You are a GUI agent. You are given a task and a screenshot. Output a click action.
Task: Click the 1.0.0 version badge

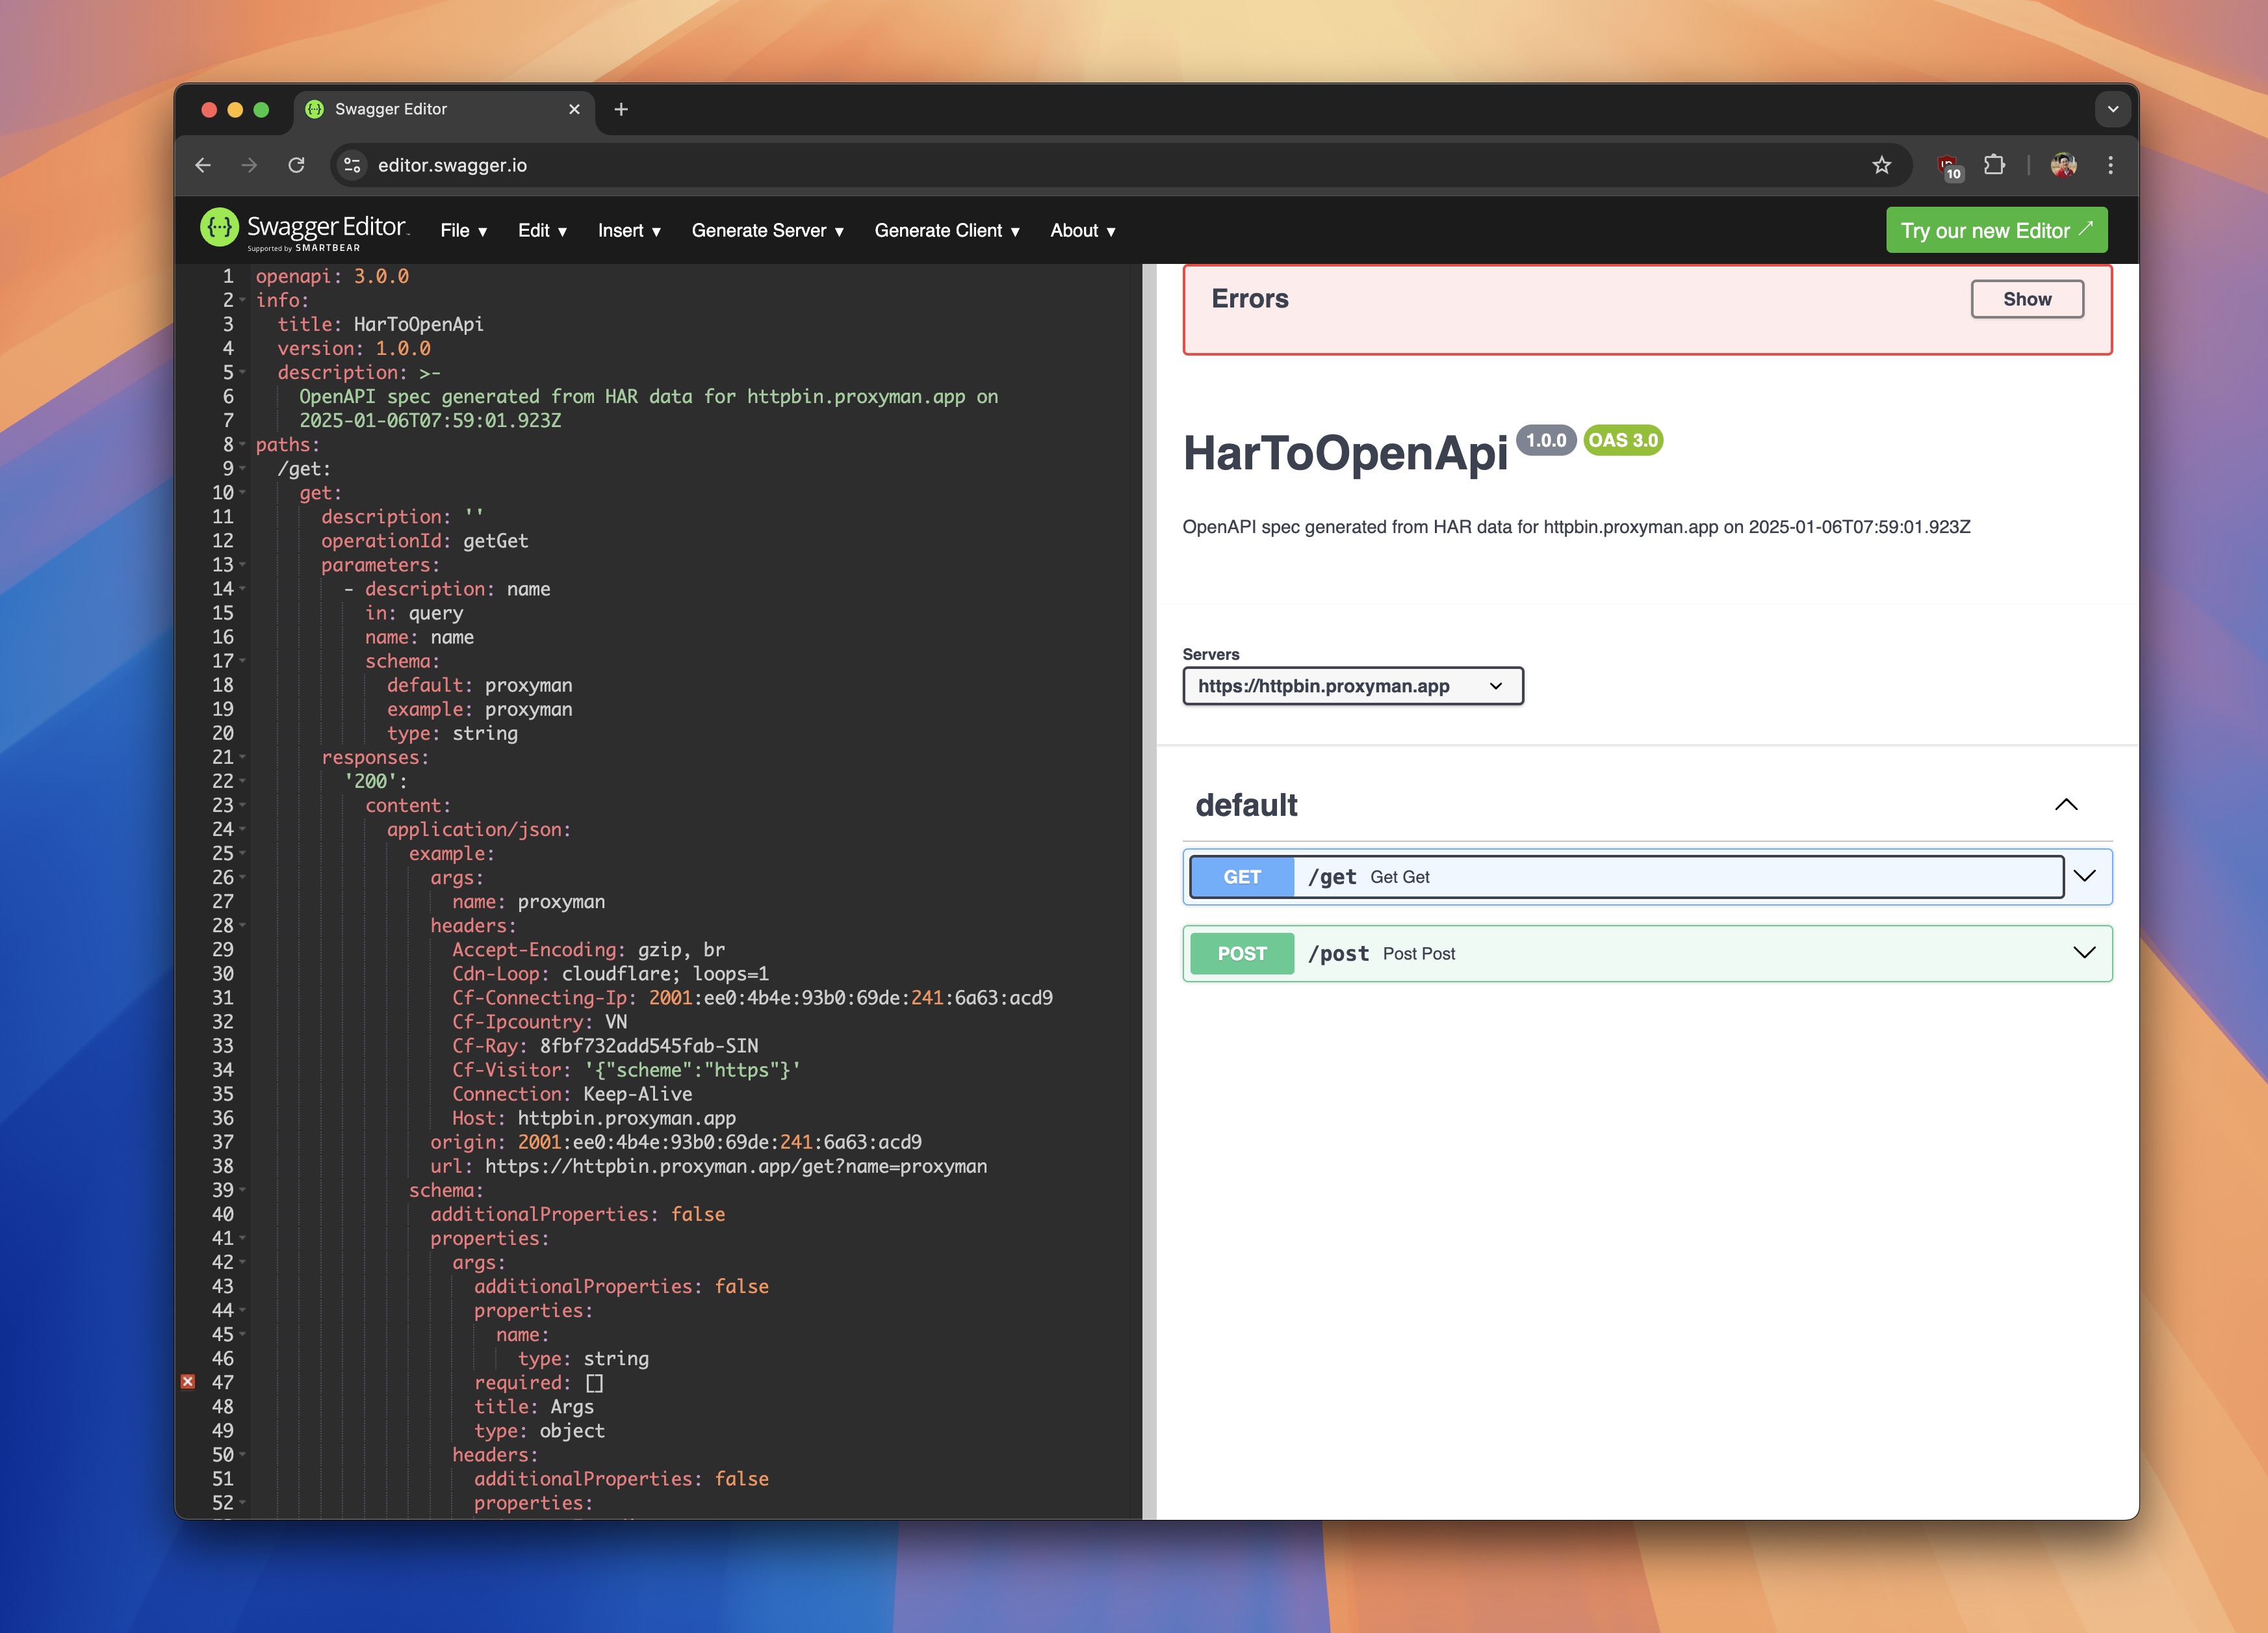1546,440
